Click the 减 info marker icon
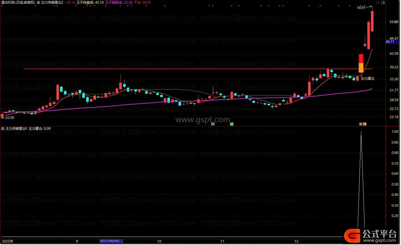 [232, 124]
